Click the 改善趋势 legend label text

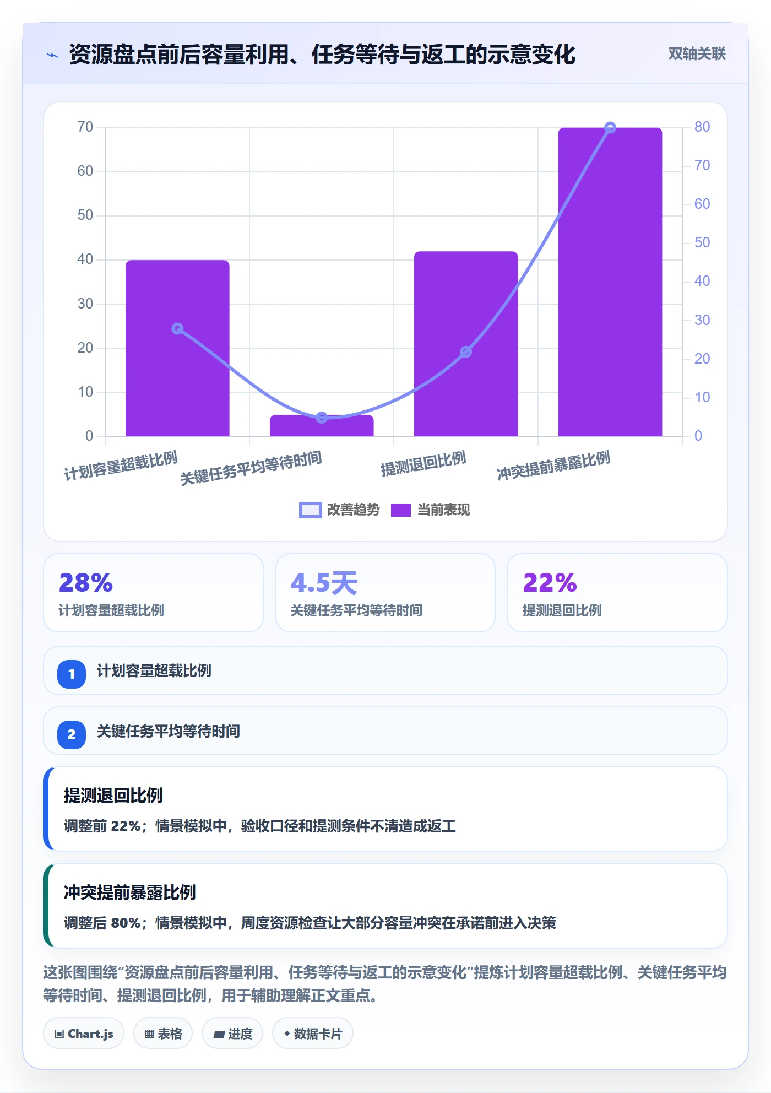[354, 510]
